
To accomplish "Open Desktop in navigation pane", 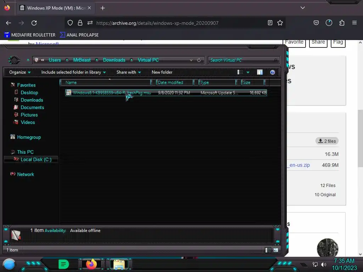I will (x=29, y=92).
